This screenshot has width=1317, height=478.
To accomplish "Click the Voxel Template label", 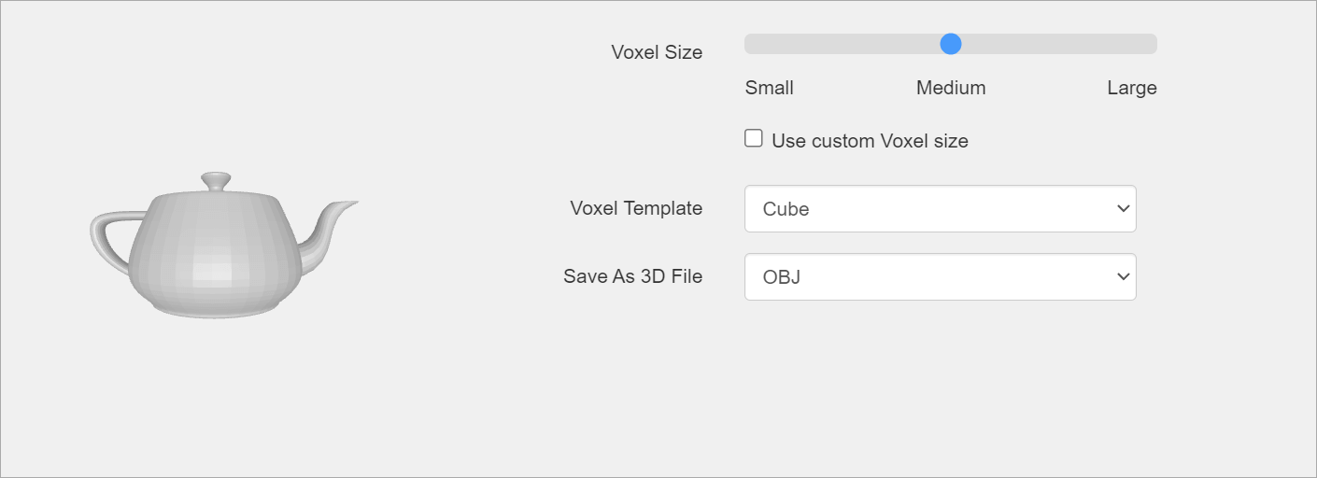I will (x=635, y=208).
